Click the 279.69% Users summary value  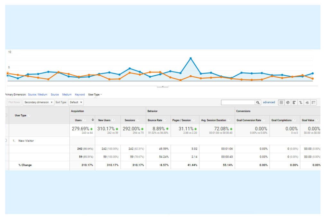[x=81, y=129]
